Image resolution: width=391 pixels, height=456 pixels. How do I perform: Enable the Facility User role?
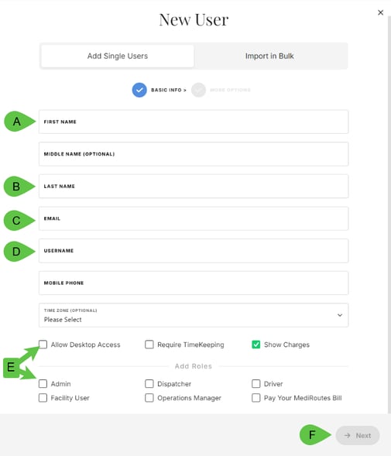pos(43,397)
